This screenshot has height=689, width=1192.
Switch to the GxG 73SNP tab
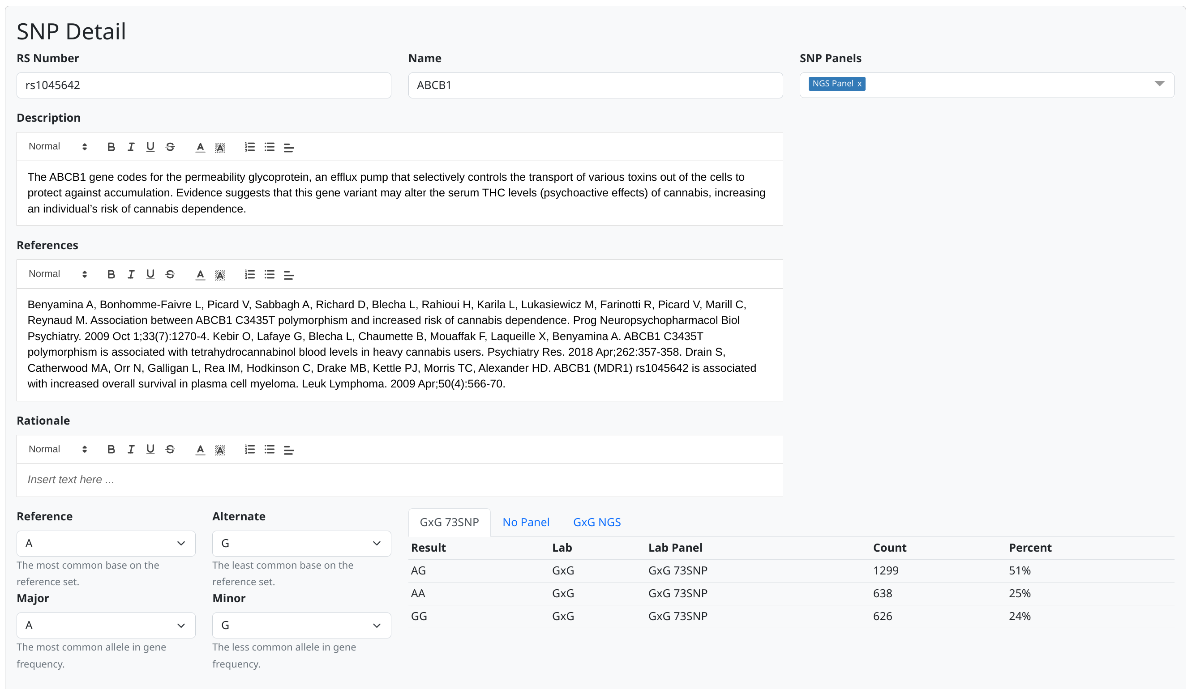click(x=450, y=523)
